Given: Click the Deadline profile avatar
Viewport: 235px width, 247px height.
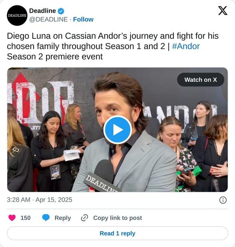Looking at the screenshot, I should tap(17, 16).
